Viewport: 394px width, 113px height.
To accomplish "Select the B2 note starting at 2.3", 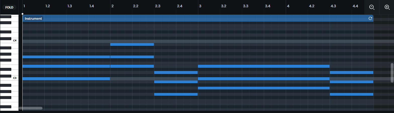I will click(x=176, y=82).
